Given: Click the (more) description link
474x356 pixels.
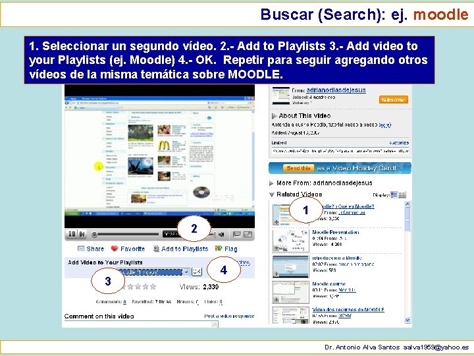Looking at the screenshot, I should pyautogui.click(x=385, y=125).
